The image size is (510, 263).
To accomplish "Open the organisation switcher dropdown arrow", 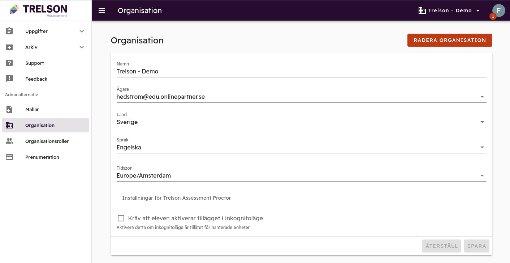I will (x=478, y=10).
